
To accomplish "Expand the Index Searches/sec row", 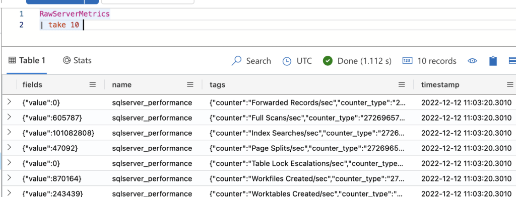I will coord(9,132).
